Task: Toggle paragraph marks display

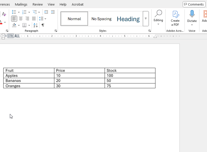Action: [43, 25]
